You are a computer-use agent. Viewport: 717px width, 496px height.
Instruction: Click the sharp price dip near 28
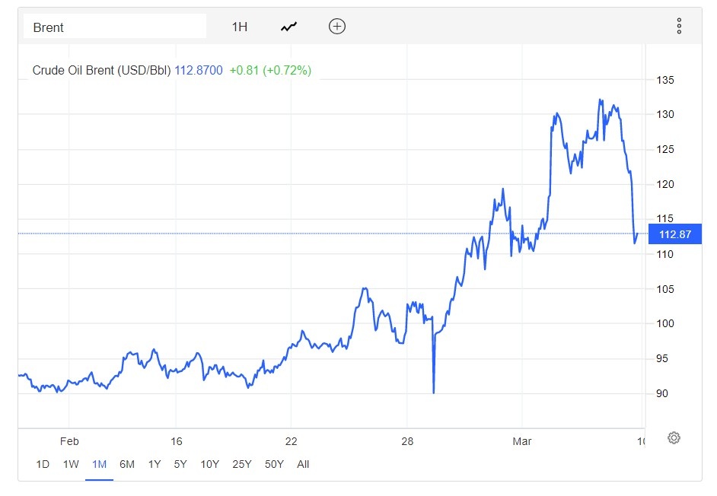coord(434,388)
